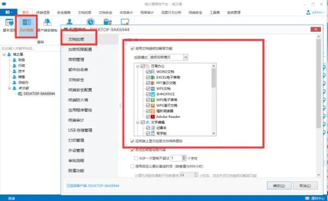The image size is (328, 201).
Task: Click the WORD文档 application icon
Action: [x=153, y=72]
